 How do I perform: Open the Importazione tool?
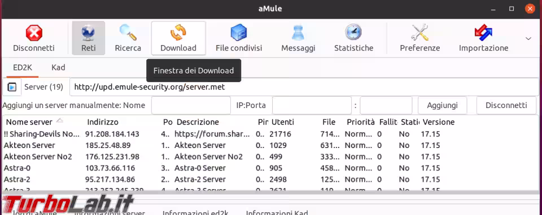tap(484, 38)
